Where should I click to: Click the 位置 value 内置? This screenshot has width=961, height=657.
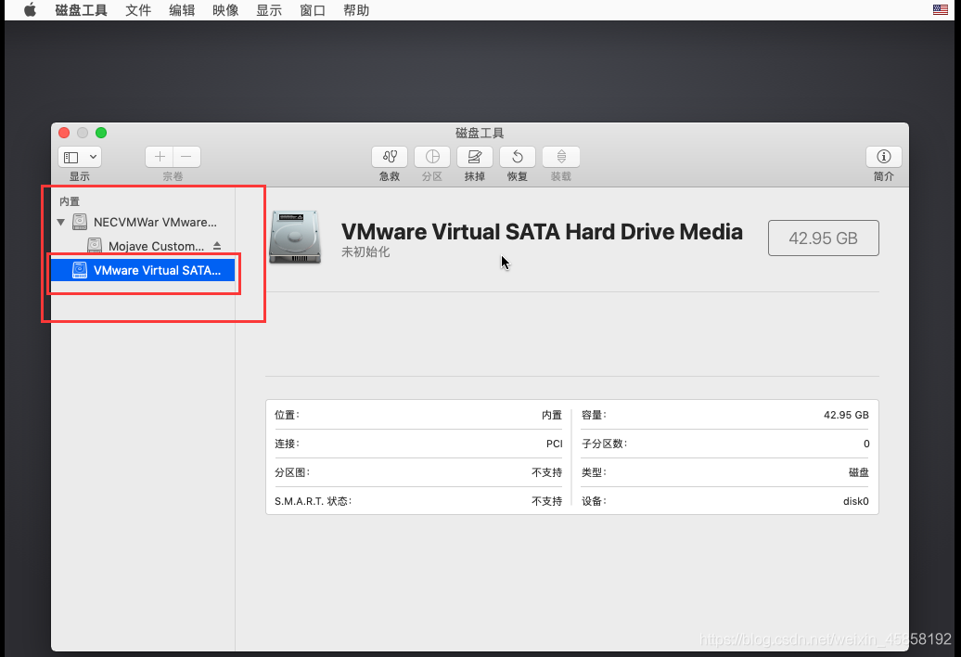point(552,415)
